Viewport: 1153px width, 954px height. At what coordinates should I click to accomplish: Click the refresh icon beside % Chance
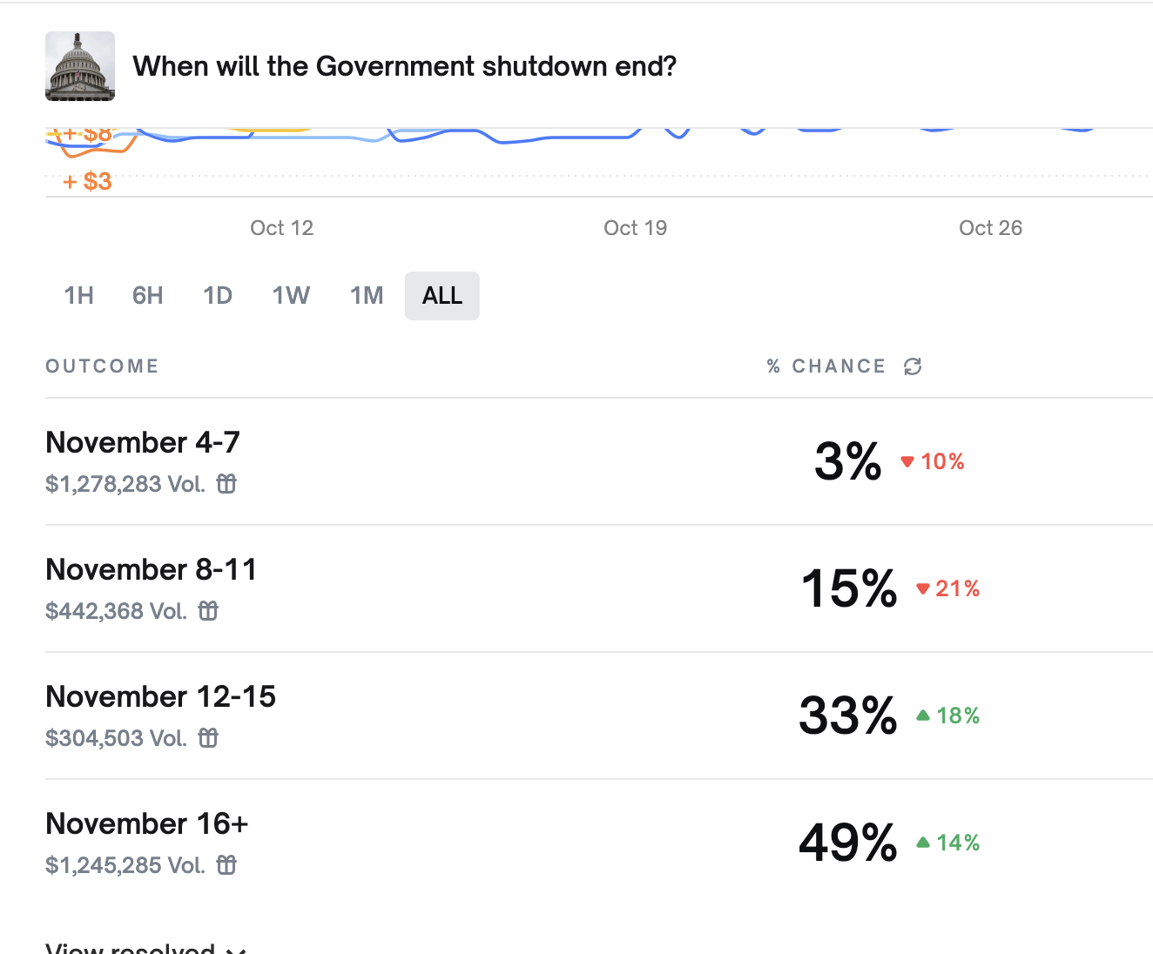(x=913, y=366)
